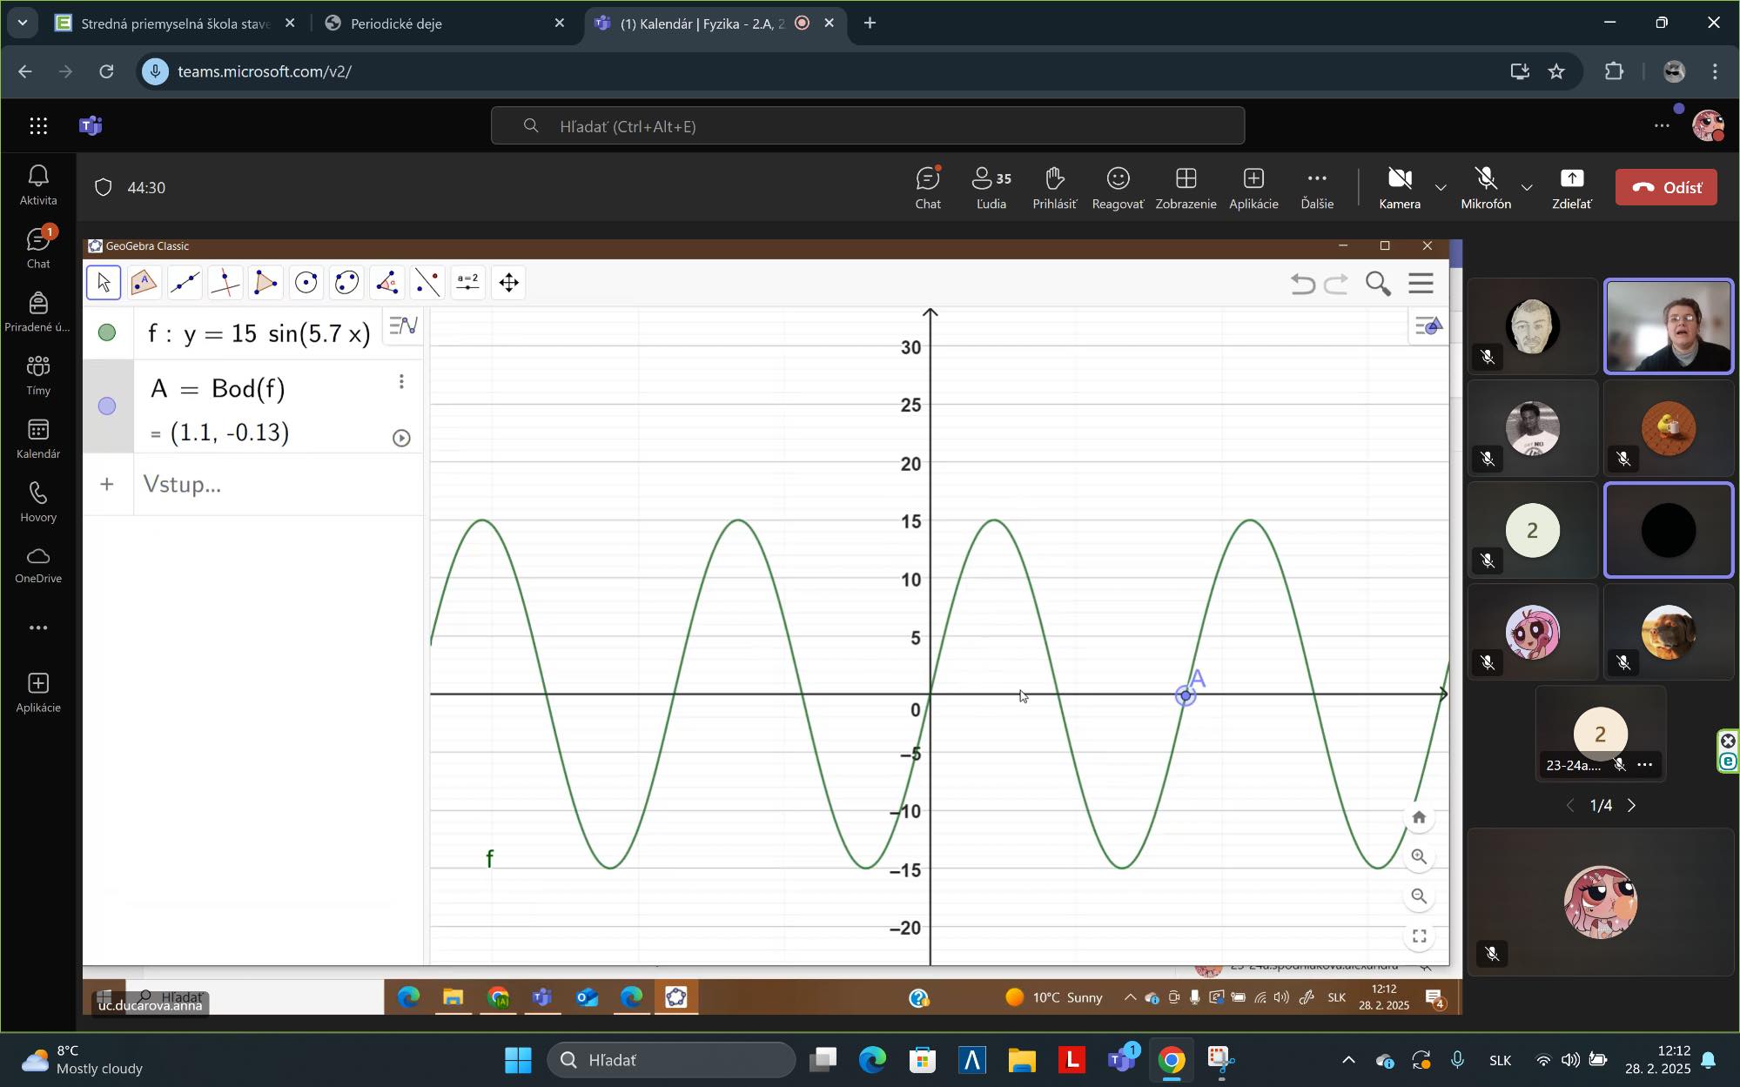Click the plus icon beside Vstup
The height and width of the screenshot is (1087, 1740).
point(107,484)
